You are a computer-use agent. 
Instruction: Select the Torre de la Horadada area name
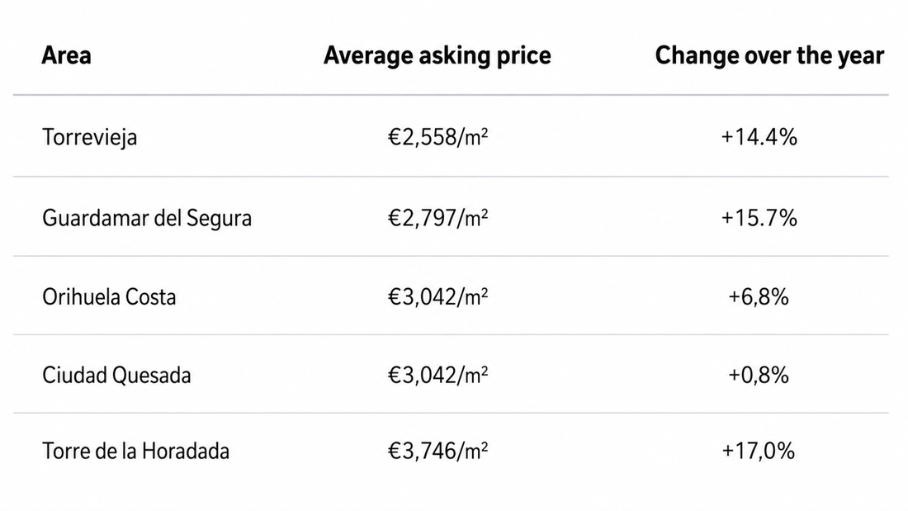click(x=135, y=452)
